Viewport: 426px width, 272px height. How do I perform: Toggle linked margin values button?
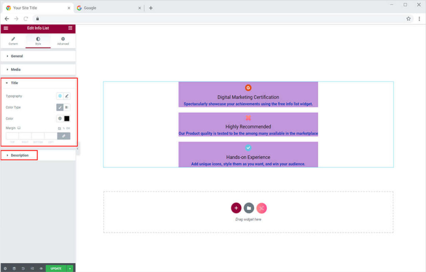(x=64, y=136)
